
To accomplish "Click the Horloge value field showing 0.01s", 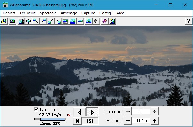I will click(141, 121).
